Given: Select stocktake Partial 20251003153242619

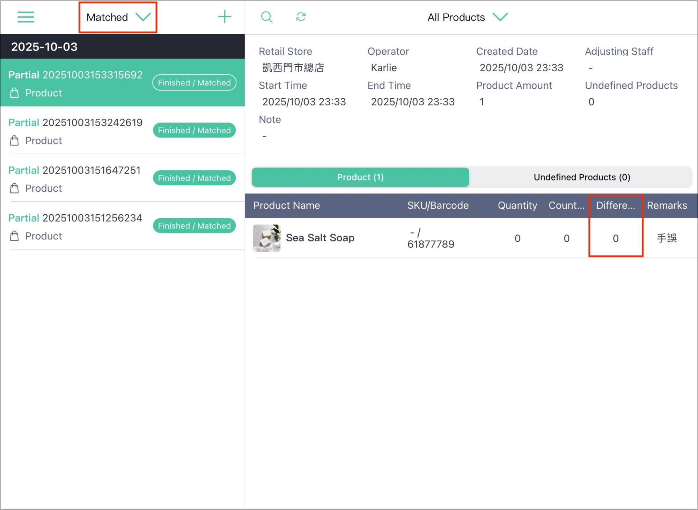Looking at the screenshot, I should (123, 130).
